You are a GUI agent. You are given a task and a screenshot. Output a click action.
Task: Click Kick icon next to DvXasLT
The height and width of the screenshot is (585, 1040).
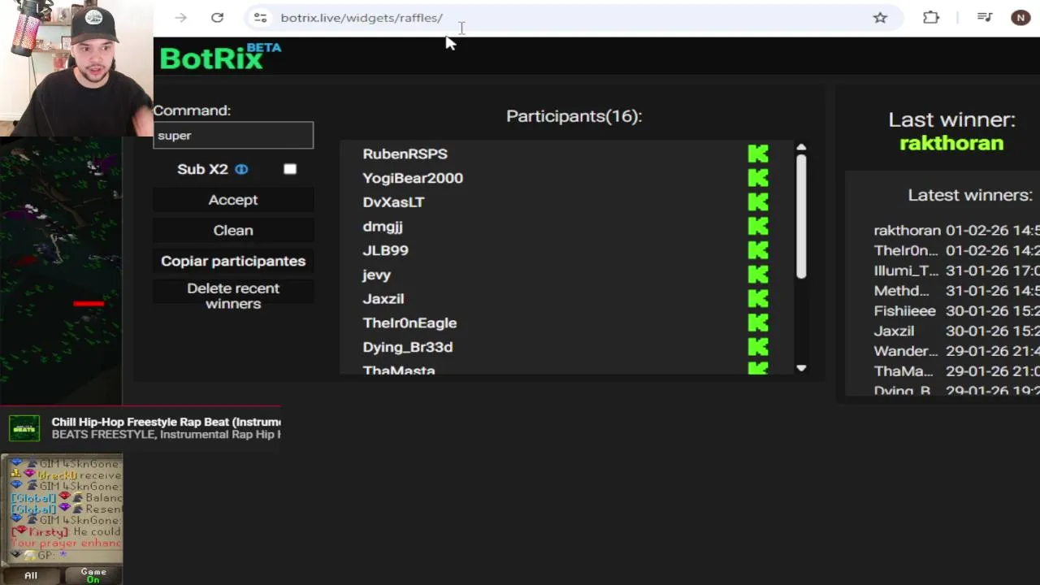pos(758,202)
